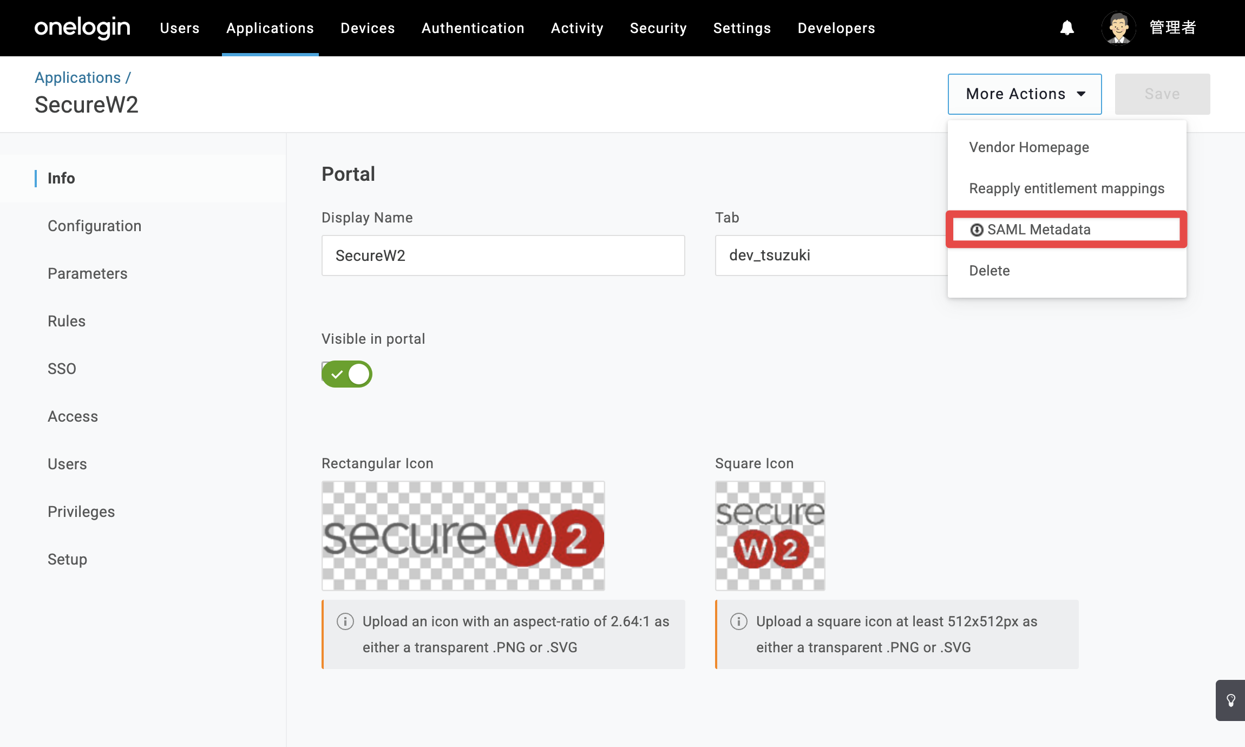Choose Delete in More Actions menu
Viewport: 1245px width, 747px height.
tap(1067, 271)
